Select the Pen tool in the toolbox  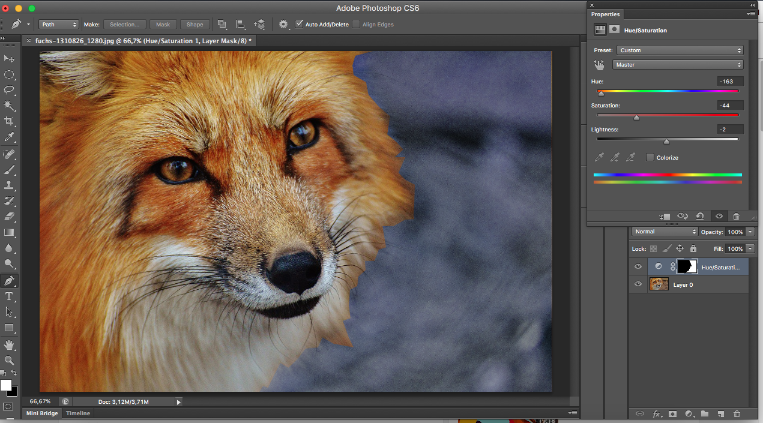click(9, 281)
